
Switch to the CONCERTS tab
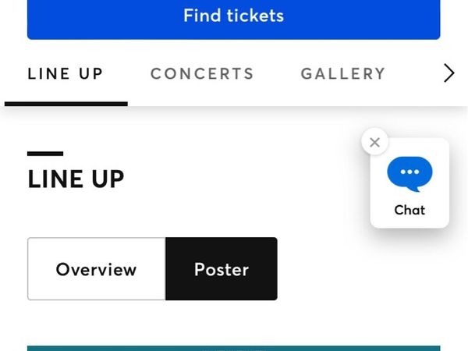202,74
